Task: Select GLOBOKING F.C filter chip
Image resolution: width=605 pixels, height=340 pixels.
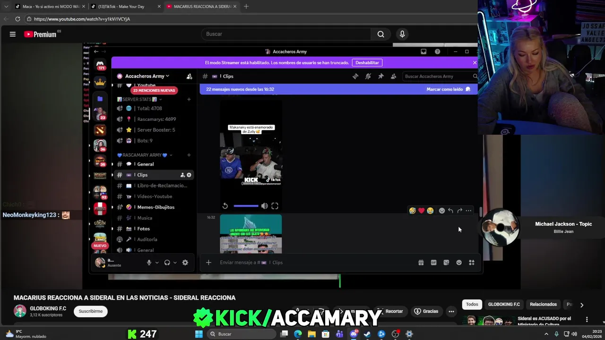Action: click(504, 305)
